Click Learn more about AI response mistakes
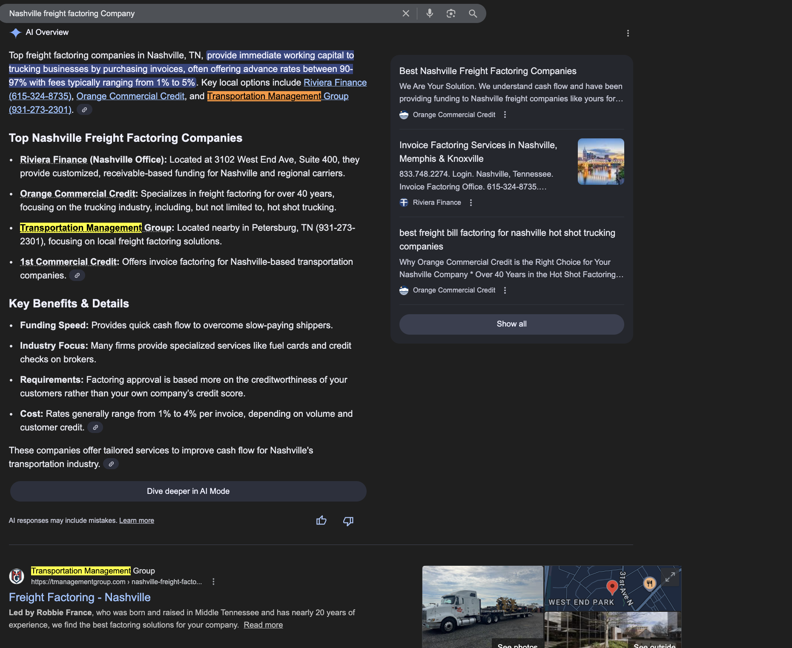 click(136, 520)
